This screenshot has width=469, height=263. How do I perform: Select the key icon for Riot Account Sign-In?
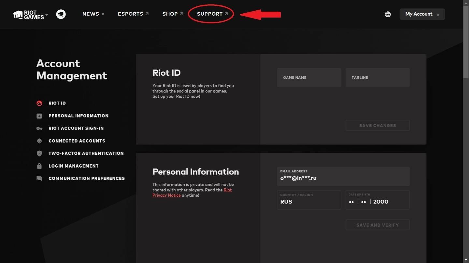39,128
